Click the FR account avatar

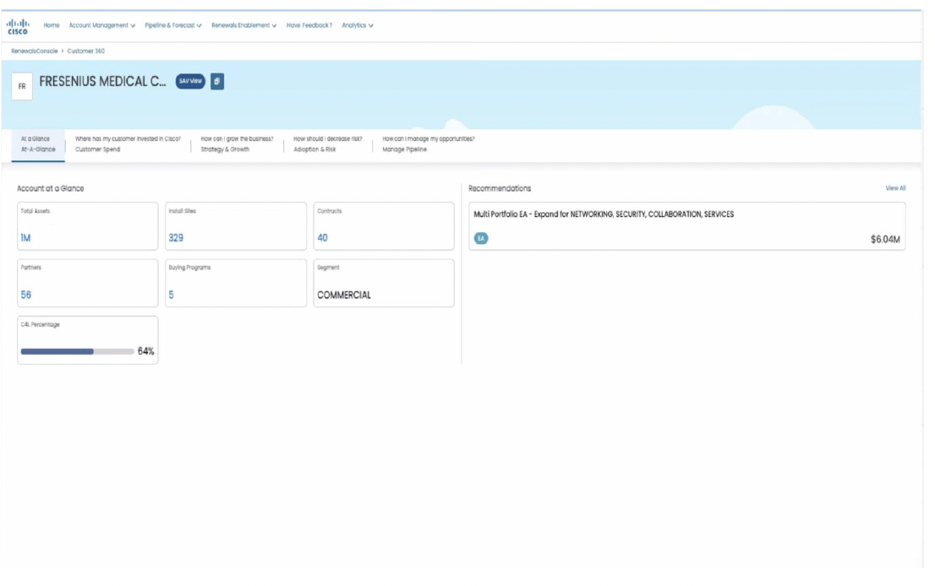tap(22, 86)
